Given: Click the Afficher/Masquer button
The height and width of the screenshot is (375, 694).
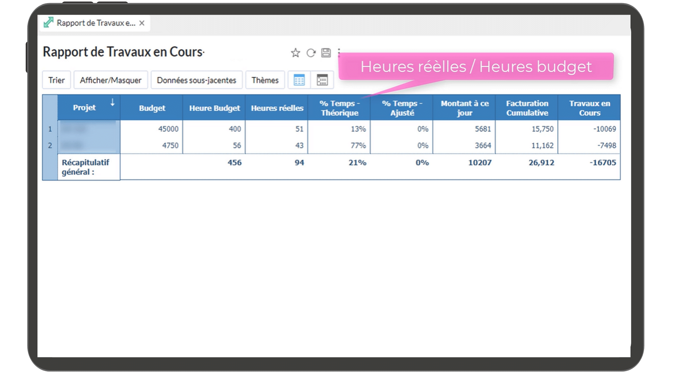Looking at the screenshot, I should 111,80.
